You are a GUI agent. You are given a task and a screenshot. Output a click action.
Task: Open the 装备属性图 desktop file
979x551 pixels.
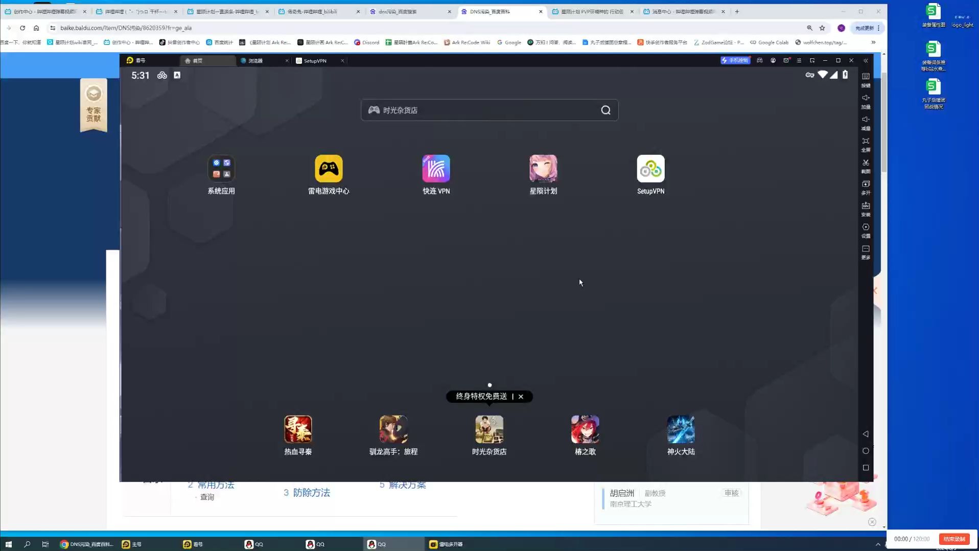coord(933,15)
